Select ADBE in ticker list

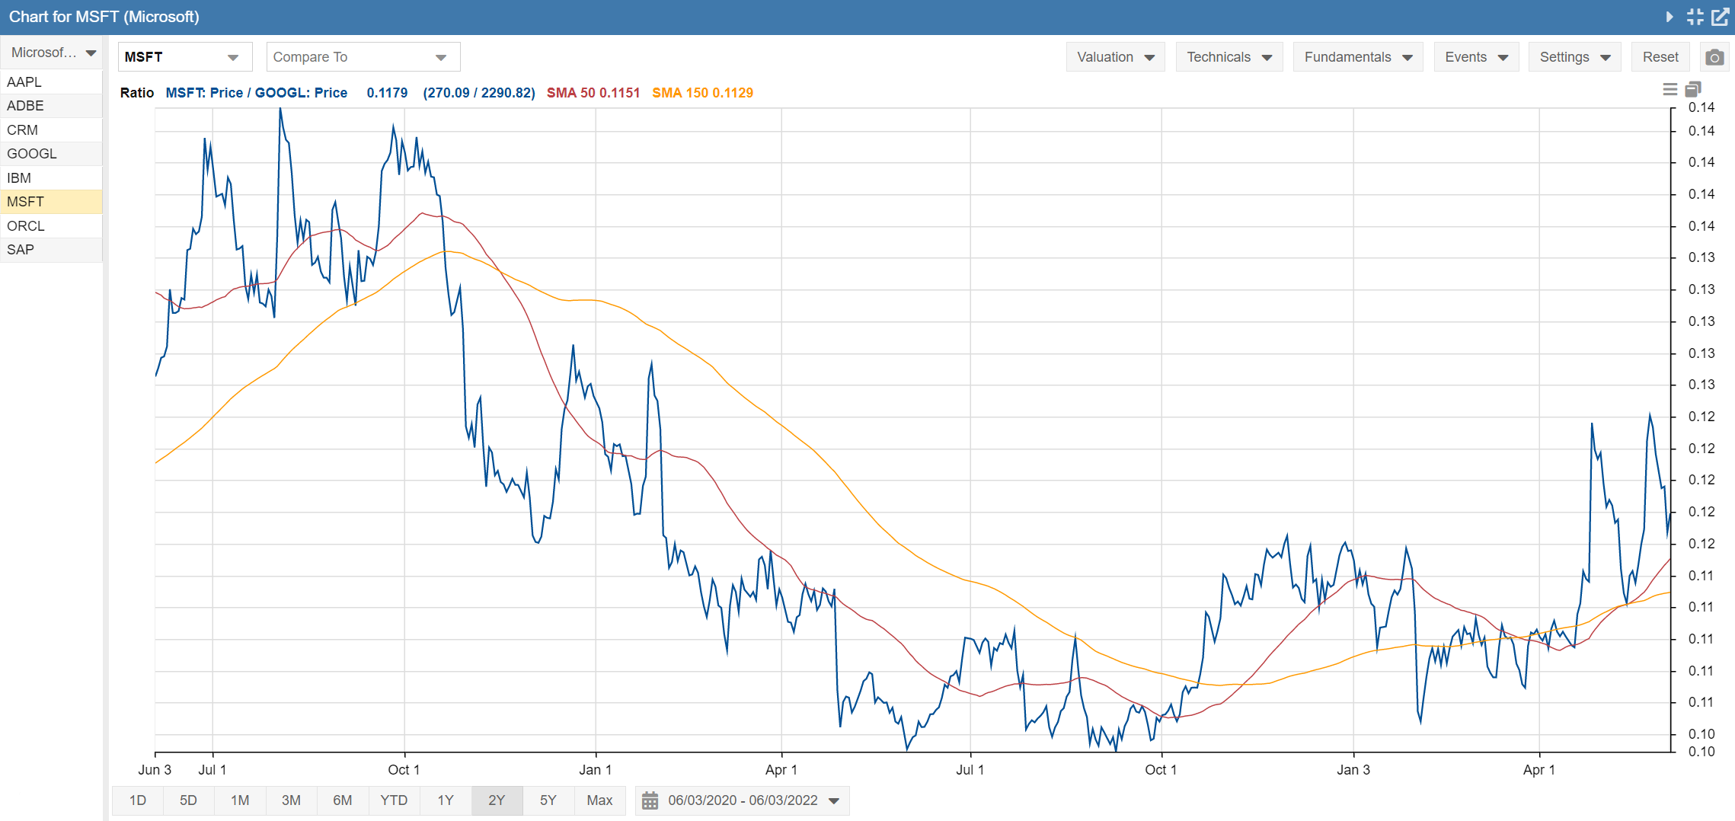click(x=51, y=106)
